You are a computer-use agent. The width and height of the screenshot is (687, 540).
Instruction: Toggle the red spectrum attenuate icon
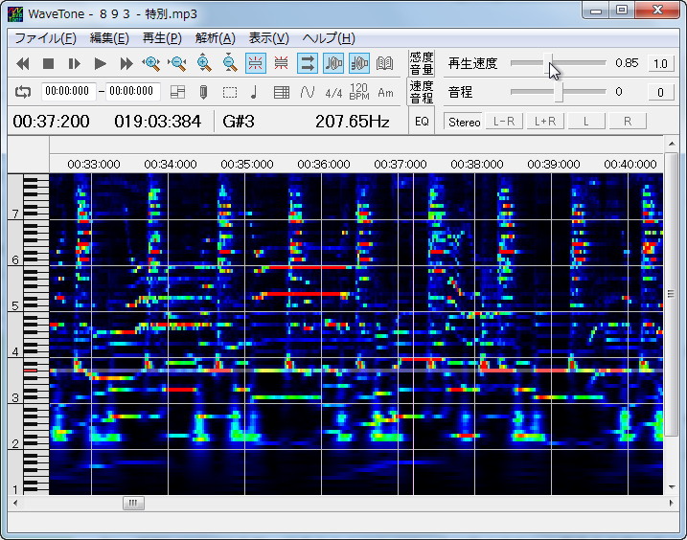pos(282,63)
